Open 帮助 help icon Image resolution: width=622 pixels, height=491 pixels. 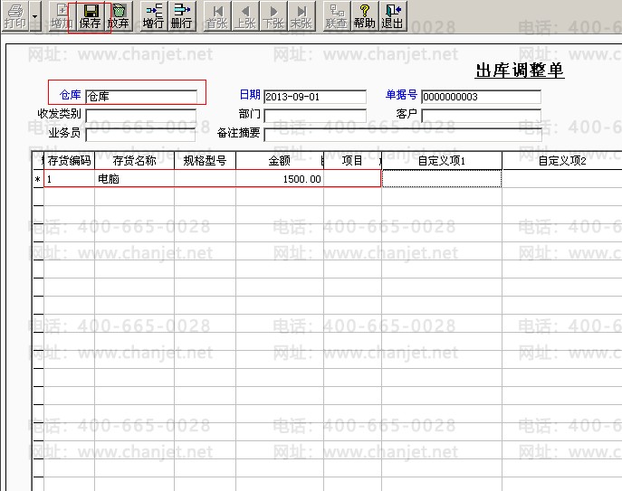365,16
